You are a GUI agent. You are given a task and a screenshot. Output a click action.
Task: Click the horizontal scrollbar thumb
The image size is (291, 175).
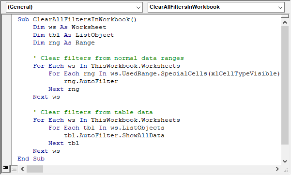tap(35, 169)
